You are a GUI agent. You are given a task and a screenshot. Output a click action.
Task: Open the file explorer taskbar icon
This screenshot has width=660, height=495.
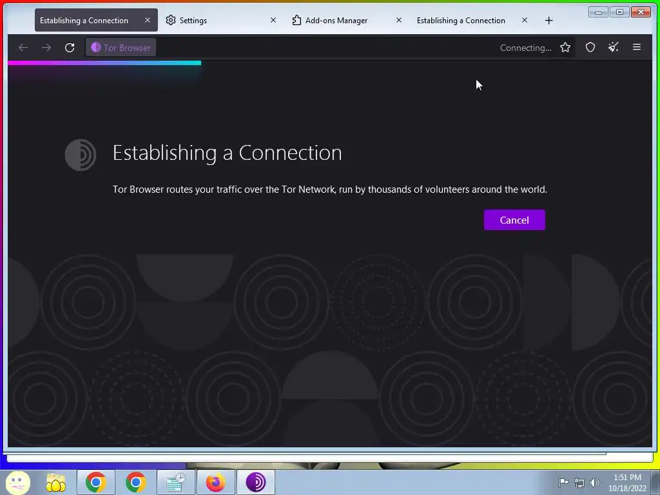pos(56,483)
